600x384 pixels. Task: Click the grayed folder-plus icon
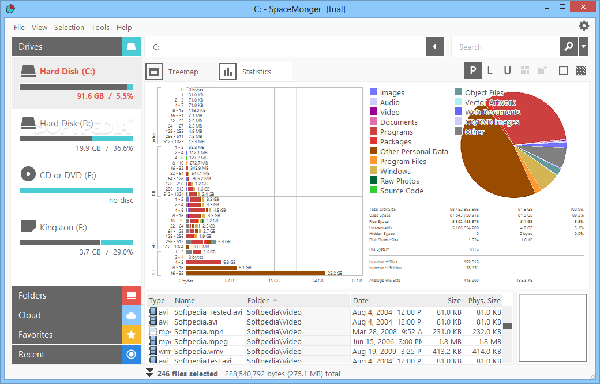tap(542, 70)
